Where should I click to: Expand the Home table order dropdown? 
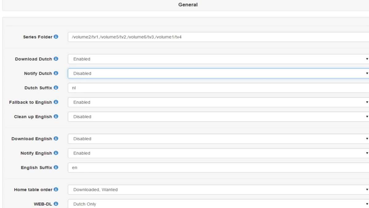218,190
